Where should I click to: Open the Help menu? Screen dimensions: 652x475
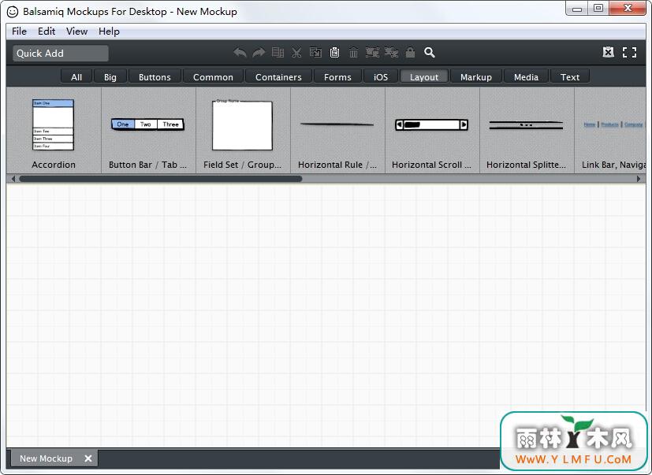(109, 32)
